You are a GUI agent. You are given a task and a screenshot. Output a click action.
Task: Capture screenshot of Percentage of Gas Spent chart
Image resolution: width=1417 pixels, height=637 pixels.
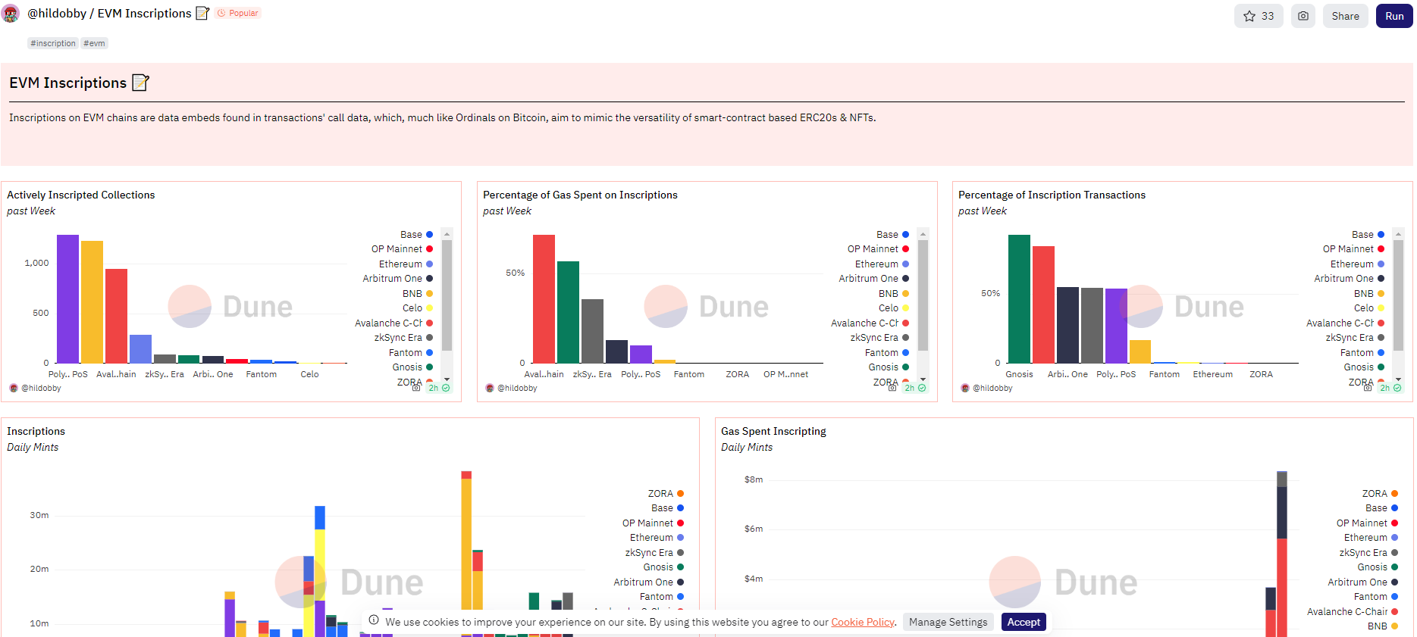[x=892, y=388]
